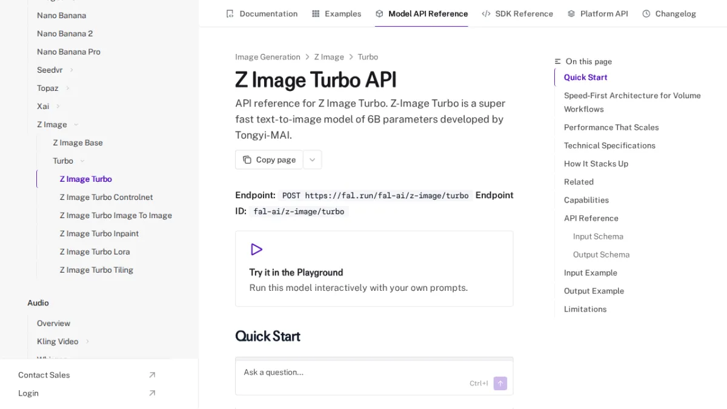727x409 pixels.
Task: Click the copy icon in Copy page button
Action: pyautogui.click(x=247, y=160)
